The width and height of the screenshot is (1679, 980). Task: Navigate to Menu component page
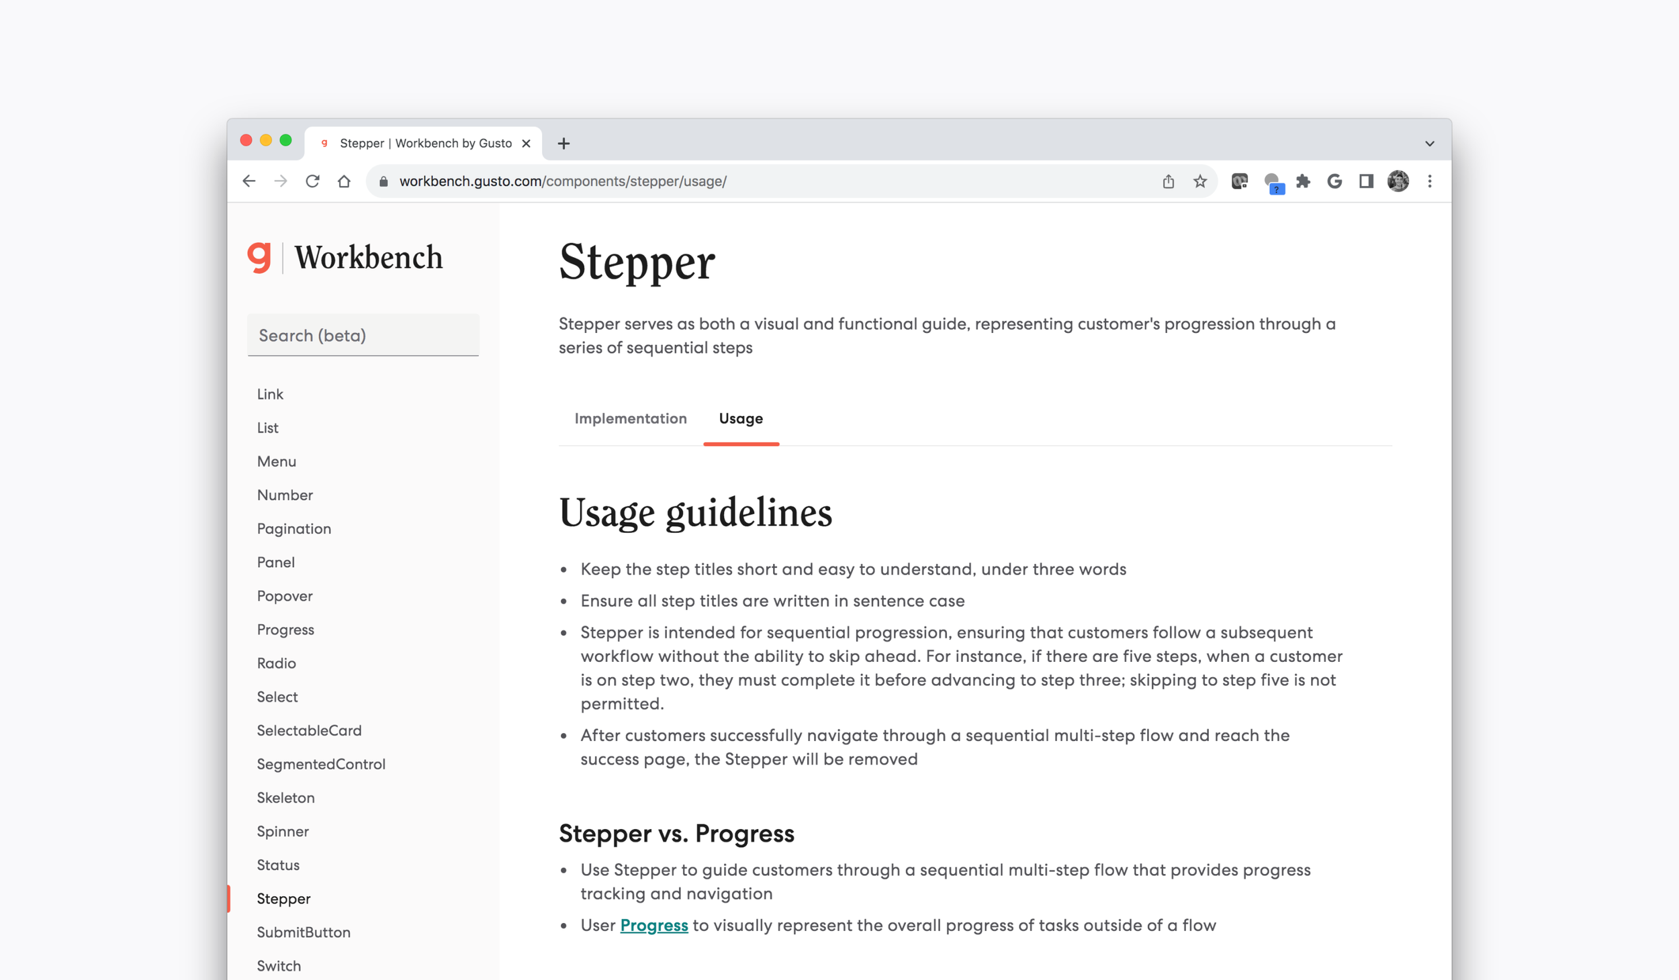click(277, 461)
